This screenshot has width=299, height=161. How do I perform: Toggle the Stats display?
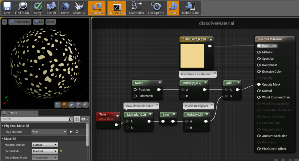tap(173, 8)
